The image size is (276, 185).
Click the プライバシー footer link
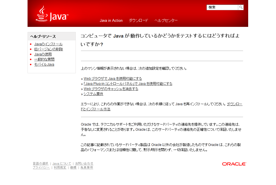pos(41,167)
